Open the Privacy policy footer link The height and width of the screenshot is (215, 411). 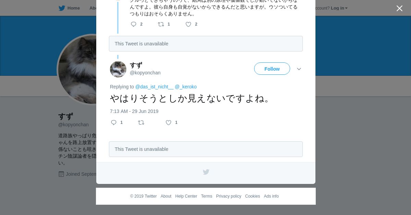click(x=228, y=196)
